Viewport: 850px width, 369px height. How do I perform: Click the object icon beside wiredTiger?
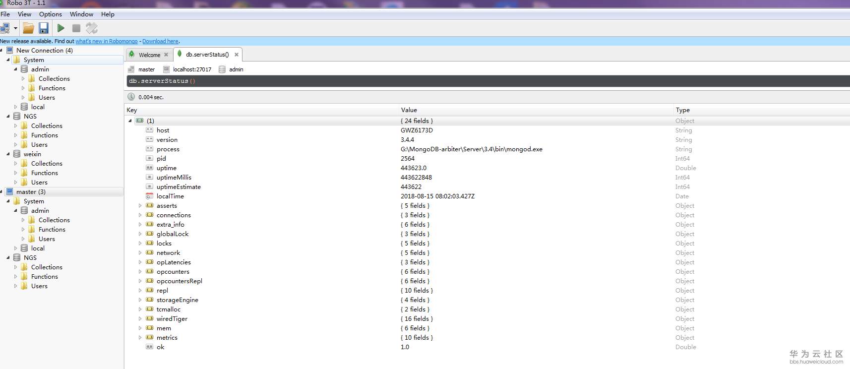point(149,318)
